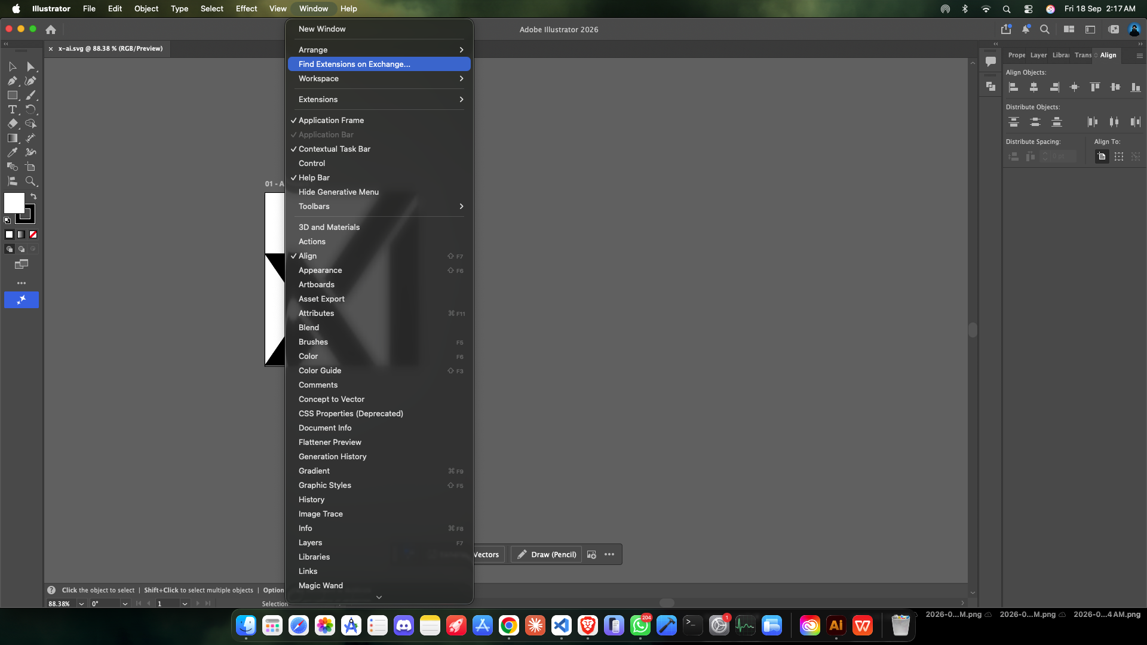1147x645 pixels.
Task: Select the Pen tool
Action: click(13, 81)
